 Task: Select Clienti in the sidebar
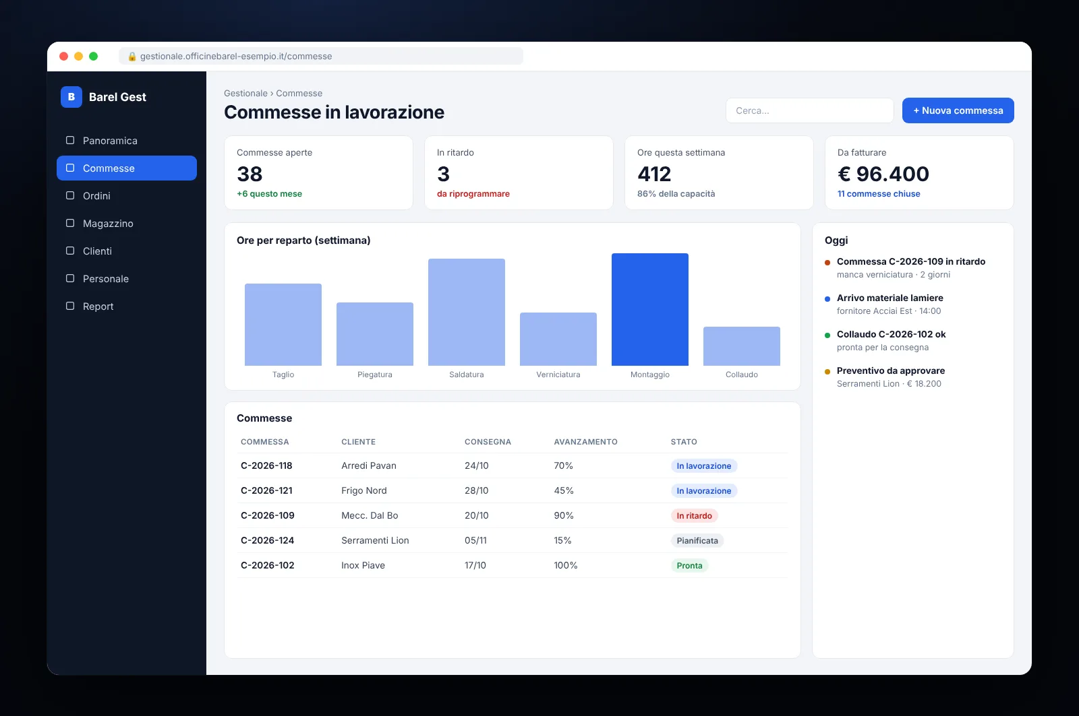[x=127, y=251]
